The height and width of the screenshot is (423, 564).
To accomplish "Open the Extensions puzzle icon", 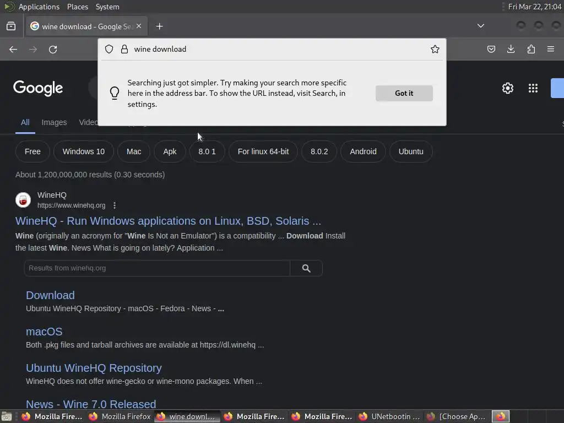I will (x=531, y=49).
